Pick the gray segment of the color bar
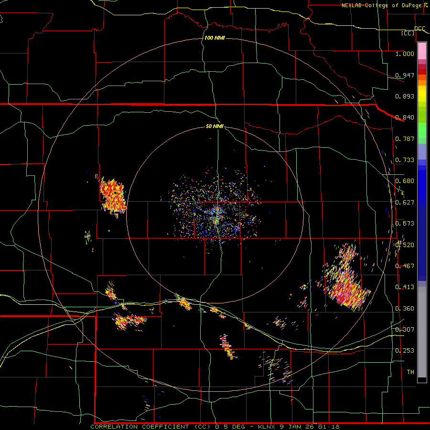The image size is (430, 430). 422,332
